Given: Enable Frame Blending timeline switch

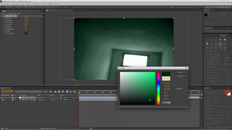Looking at the screenshot, I should 59,92.
